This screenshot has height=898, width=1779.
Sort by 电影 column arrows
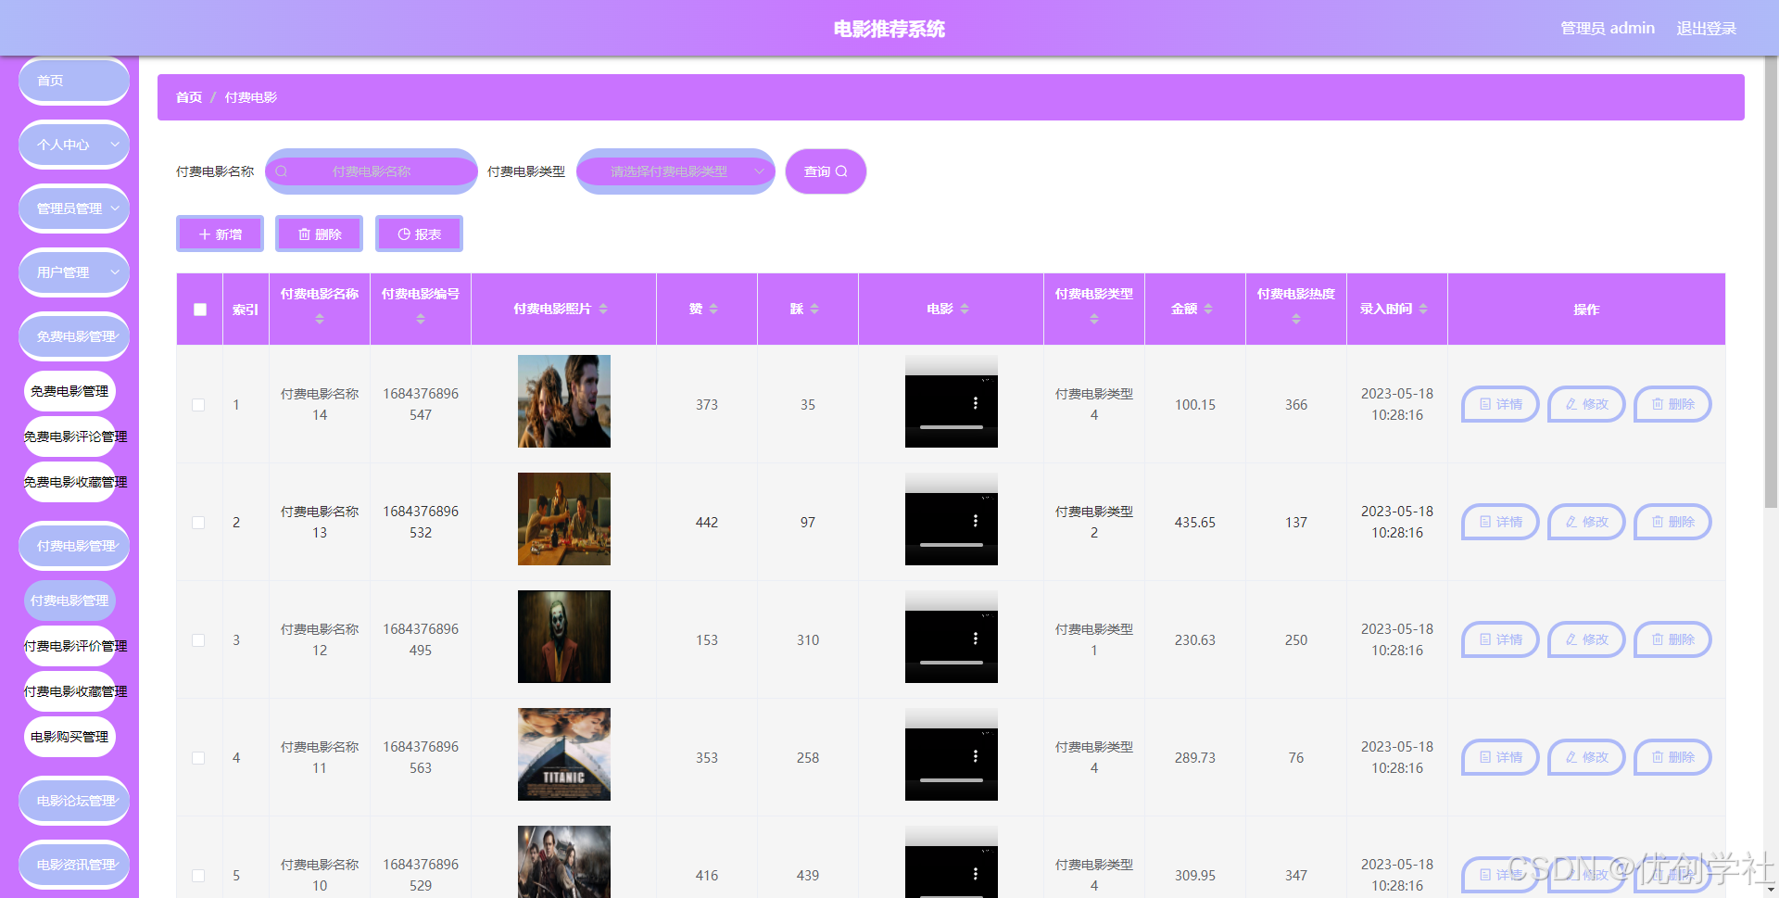point(965,309)
